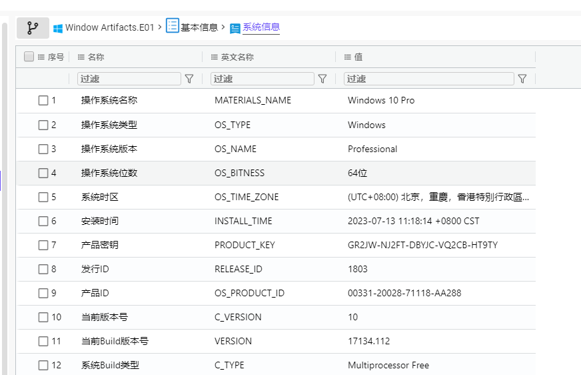Toggle the select-all checkbox in header

click(x=29, y=56)
